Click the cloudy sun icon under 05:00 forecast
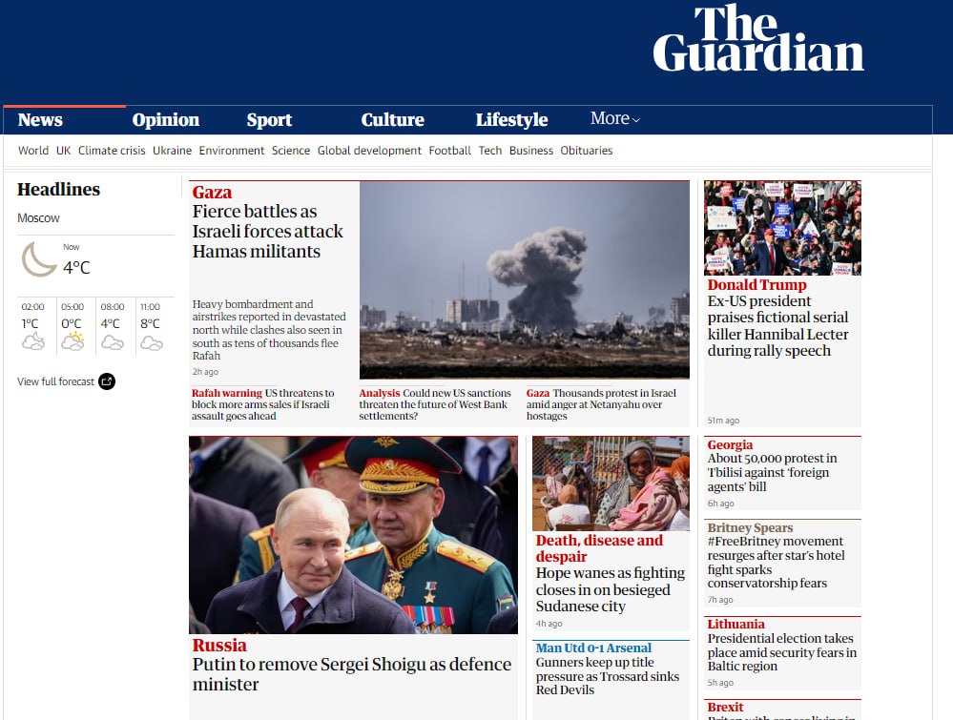The image size is (953, 720). pos(73,341)
